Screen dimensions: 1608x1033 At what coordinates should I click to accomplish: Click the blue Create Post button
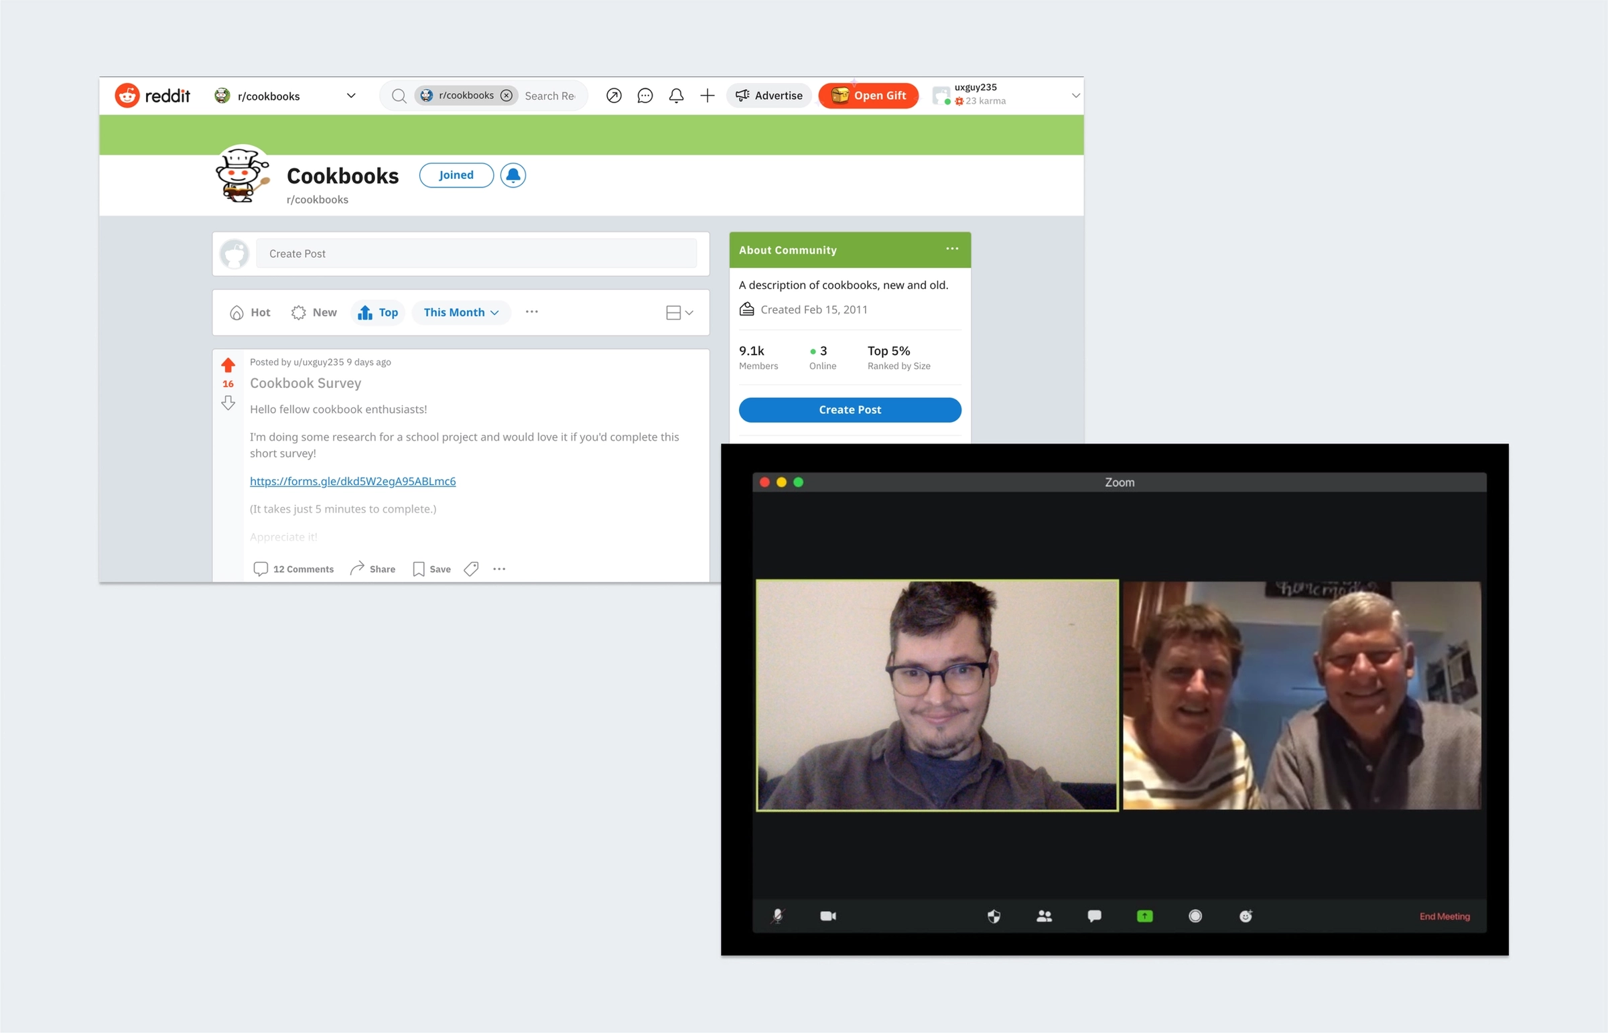click(850, 410)
